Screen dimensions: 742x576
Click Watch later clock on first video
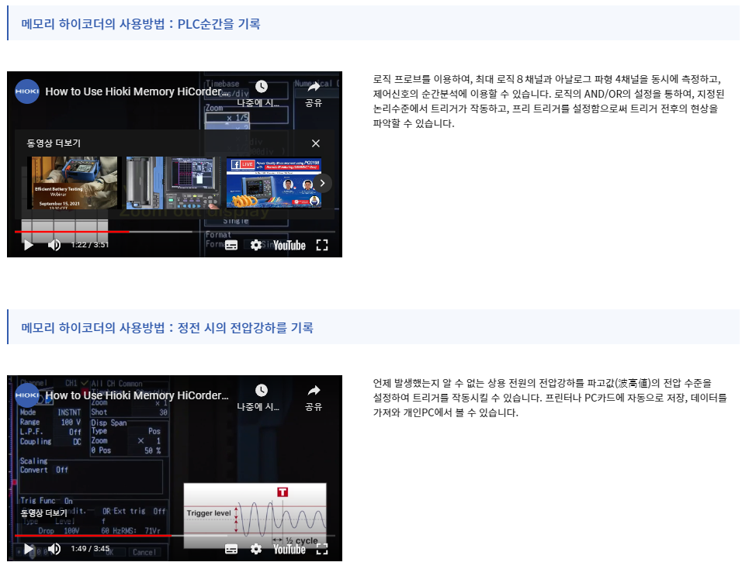262,87
